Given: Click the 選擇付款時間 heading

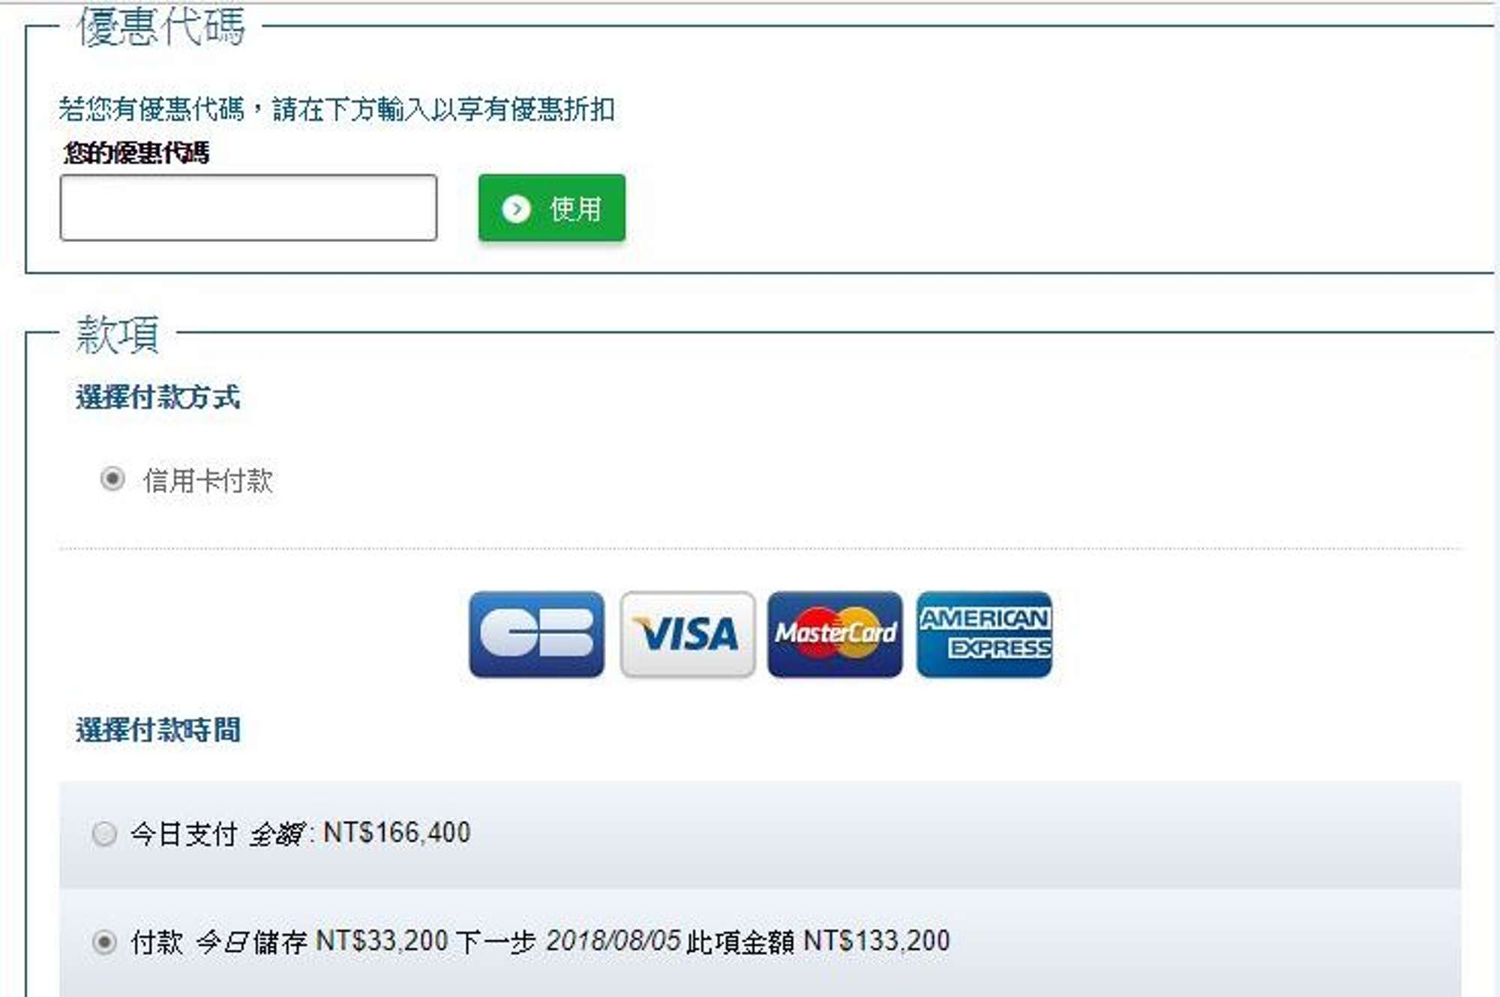Looking at the screenshot, I should [x=158, y=729].
